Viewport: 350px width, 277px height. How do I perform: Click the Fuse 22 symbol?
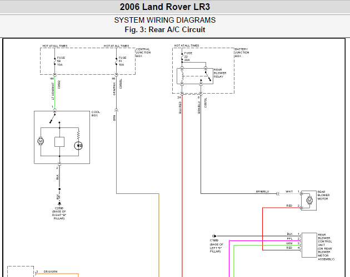[182, 57]
